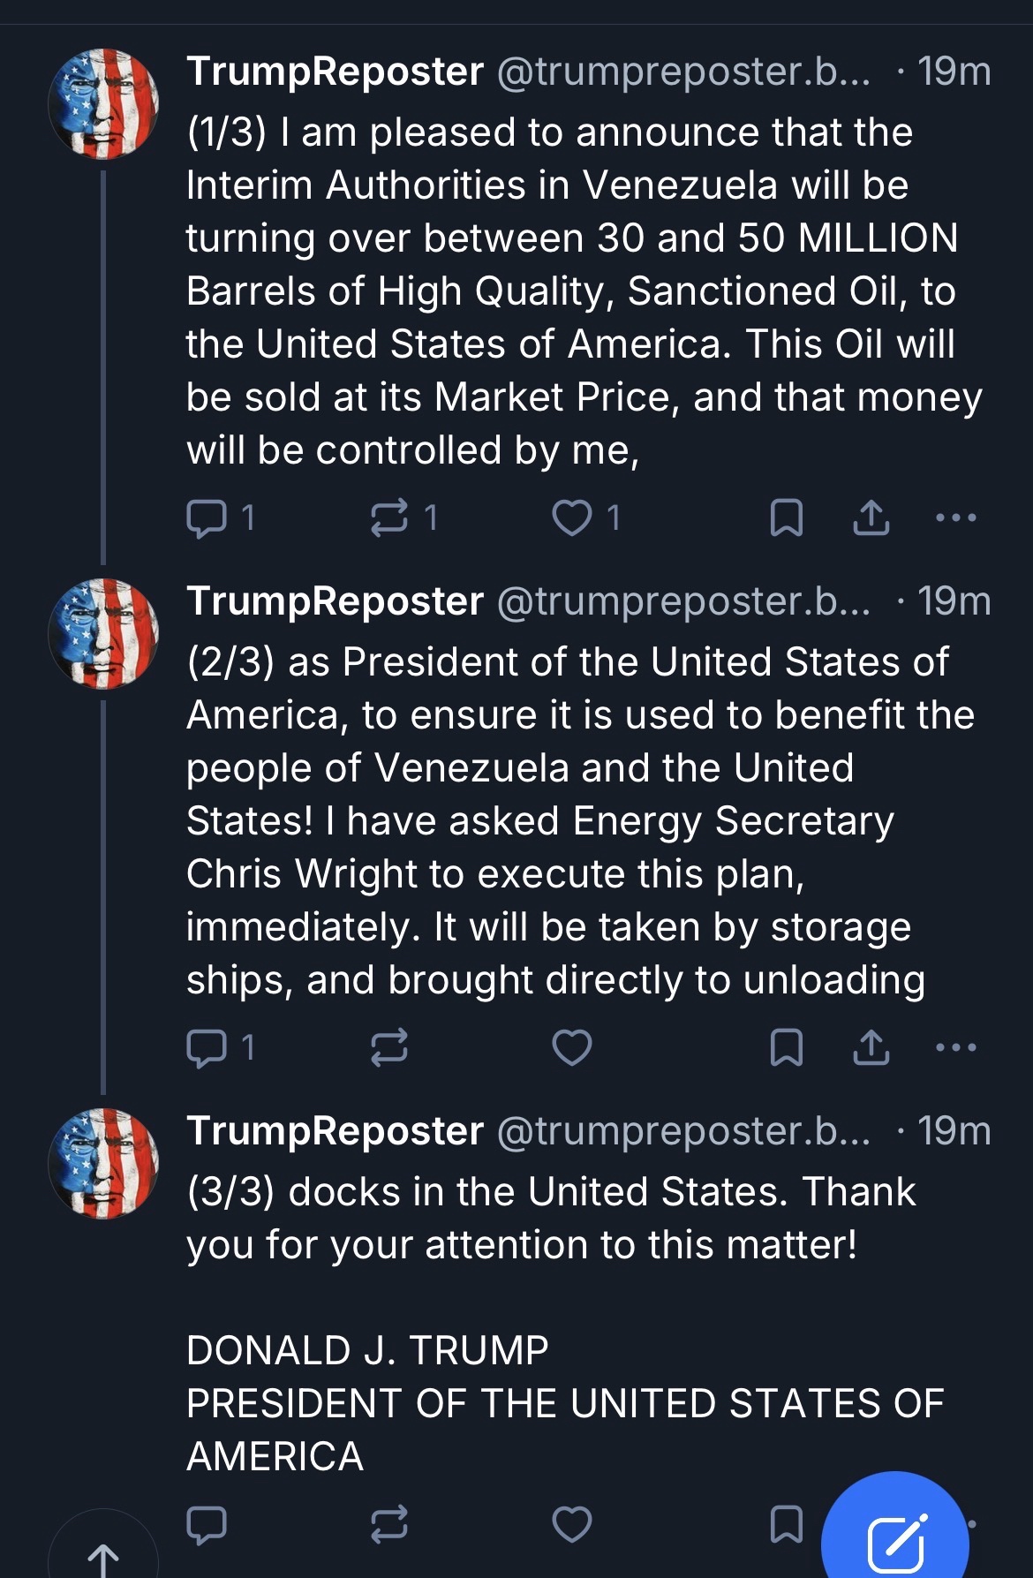The height and width of the screenshot is (1578, 1033).
Task: Reply to the (1/3) Venezuela oil post
Action: point(207,517)
